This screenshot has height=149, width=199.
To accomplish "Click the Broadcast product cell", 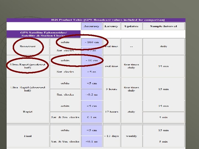I will pos(28,47).
